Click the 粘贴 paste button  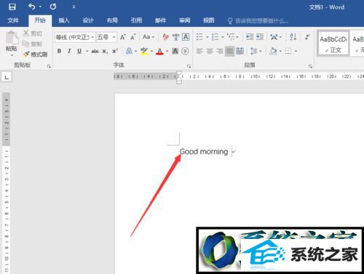tap(12, 43)
